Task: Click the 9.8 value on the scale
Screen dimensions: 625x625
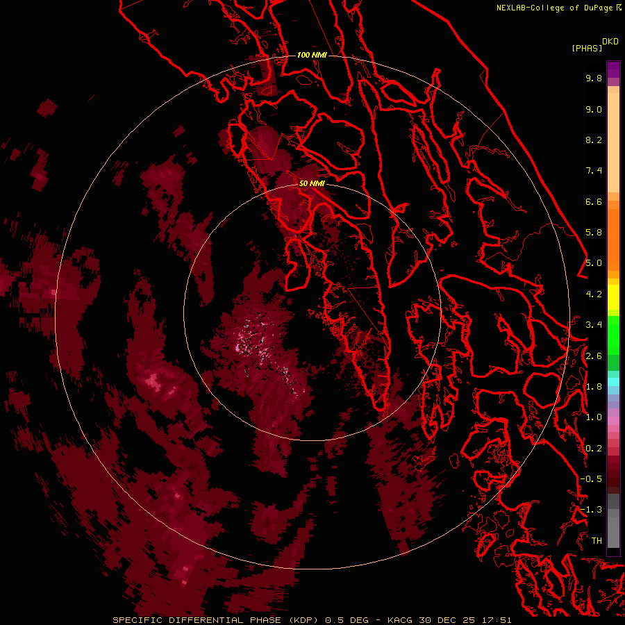Action: click(594, 78)
